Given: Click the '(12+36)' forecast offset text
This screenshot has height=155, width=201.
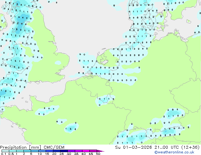Looking at the screenshot, I should tap(191, 147).
